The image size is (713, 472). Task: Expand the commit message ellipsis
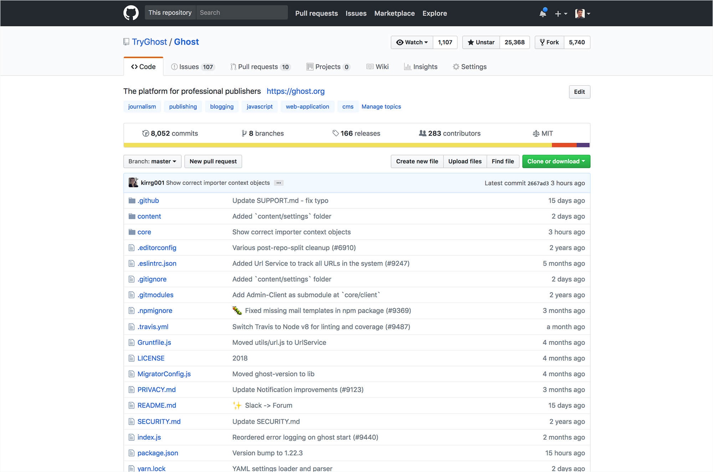point(278,183)
